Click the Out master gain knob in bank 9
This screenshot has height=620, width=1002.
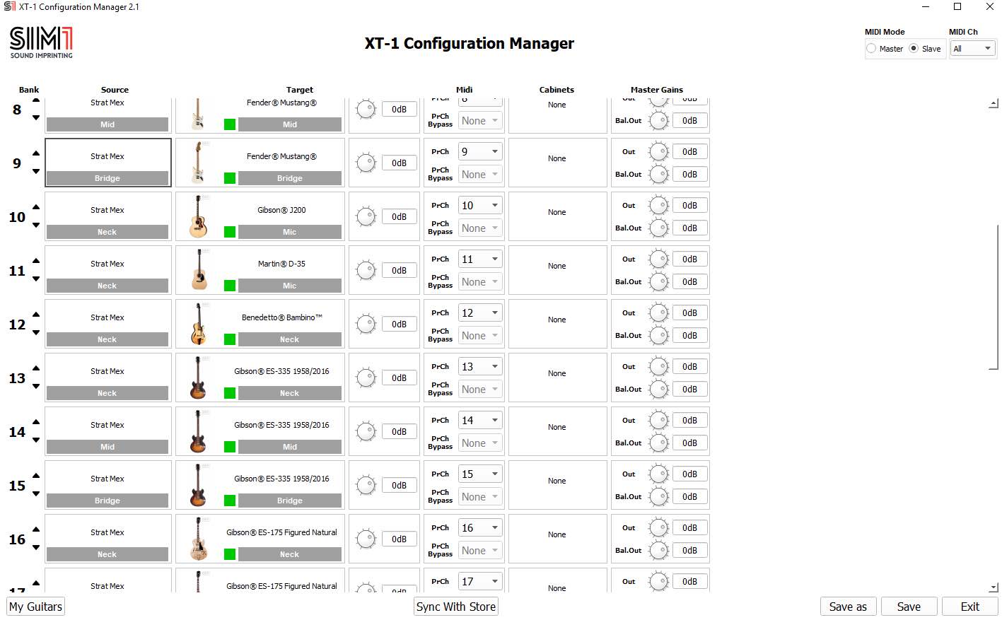coord(659,151)
